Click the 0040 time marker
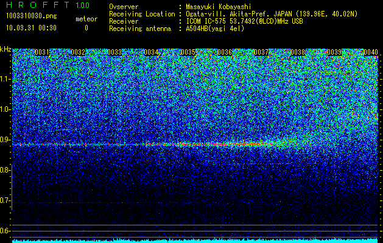This screenshot has height=243, width=383. 371,52
